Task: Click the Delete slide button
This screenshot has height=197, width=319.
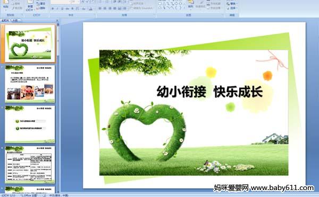Action: tap(41, 8)
